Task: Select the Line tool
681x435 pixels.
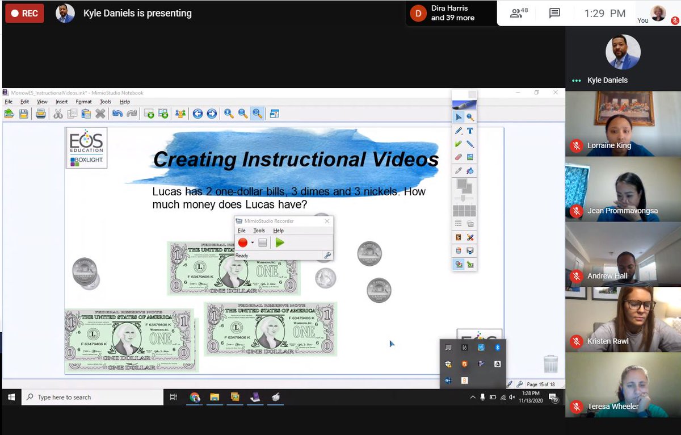Action: tap(471, 144)
